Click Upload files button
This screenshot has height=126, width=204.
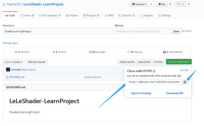[x=144, y=62]
